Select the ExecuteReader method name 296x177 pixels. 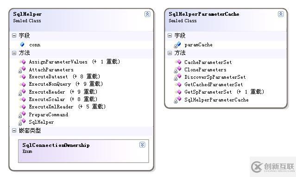click(47, 92)
